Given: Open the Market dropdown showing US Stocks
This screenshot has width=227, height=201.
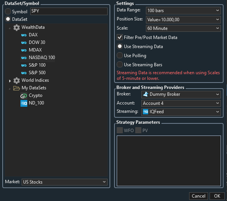Looking at the screenshot, I should 64,182.
